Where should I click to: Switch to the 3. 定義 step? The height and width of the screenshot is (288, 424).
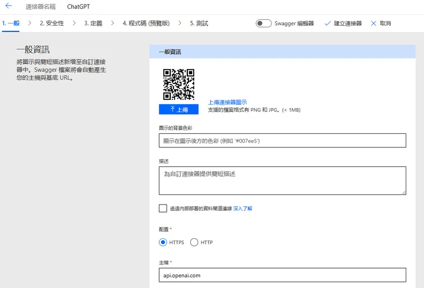click(93, 23)
